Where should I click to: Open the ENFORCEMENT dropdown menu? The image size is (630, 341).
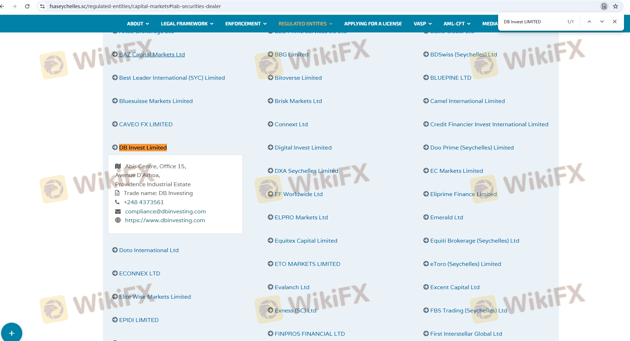tap(246, 24)
